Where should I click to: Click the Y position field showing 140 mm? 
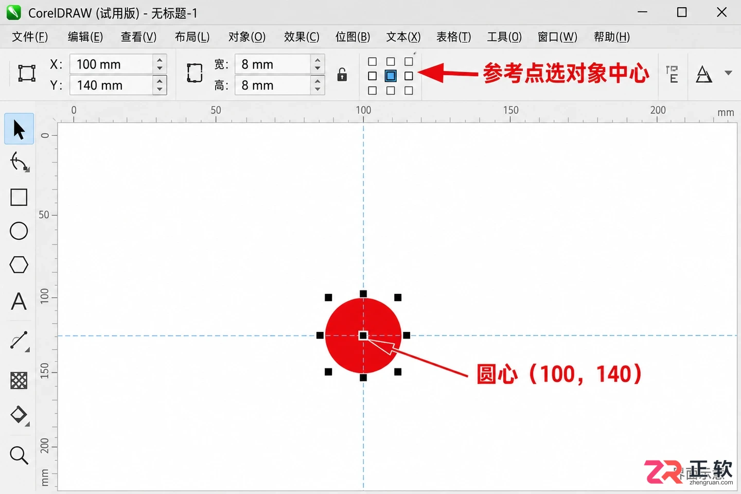coord(111,85)
